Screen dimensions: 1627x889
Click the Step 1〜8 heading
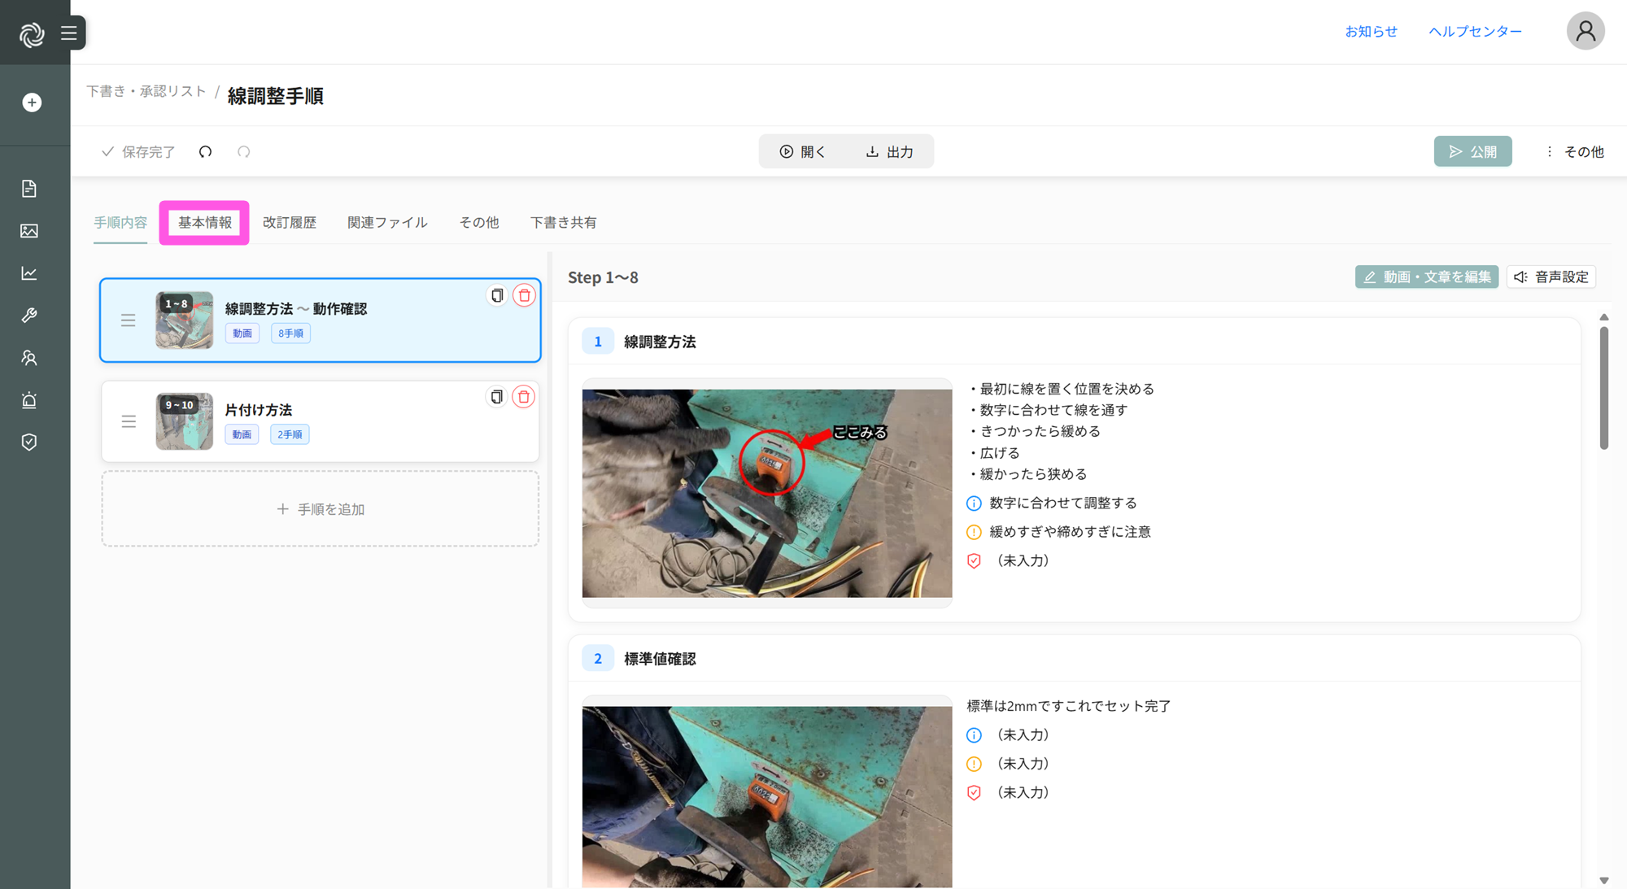click(603, 278)
